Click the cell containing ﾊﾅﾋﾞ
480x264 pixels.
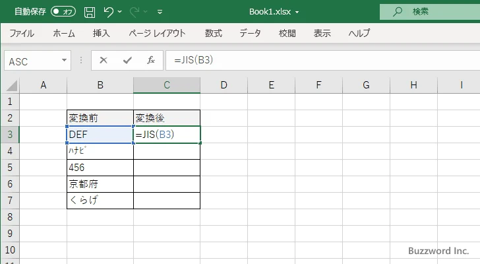[100, 151]
